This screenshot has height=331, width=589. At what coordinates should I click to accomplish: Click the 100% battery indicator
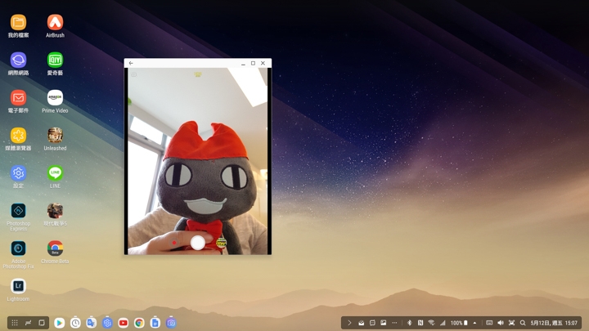click(459, 323)
